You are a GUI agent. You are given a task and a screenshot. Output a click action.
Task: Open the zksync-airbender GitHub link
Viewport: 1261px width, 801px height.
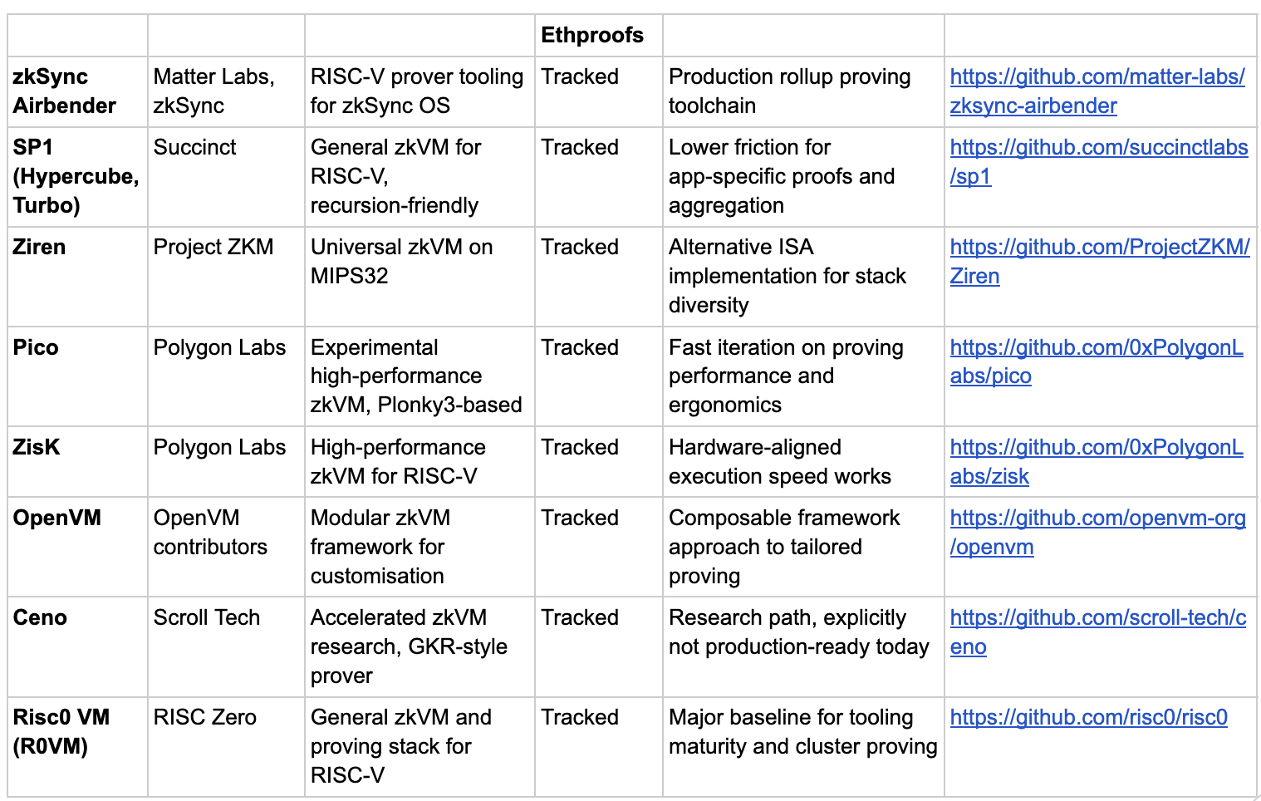[1097, 91]
